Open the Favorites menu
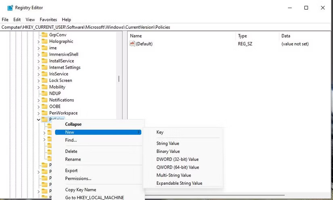This screenshot has height=200, width=333. click(x=48, y=19)
